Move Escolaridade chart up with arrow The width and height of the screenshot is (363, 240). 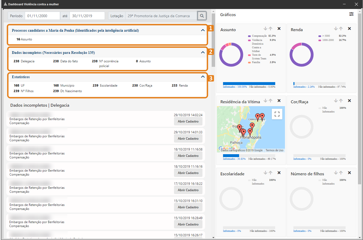coord(270,173)
